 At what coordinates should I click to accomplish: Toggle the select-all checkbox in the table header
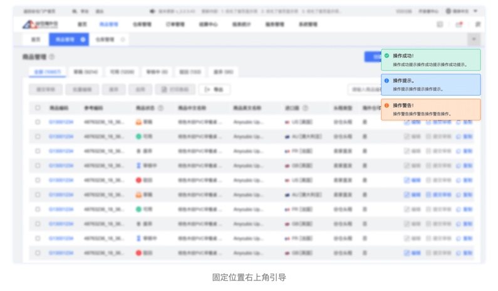pyautogui.click(x=38, y=108)
